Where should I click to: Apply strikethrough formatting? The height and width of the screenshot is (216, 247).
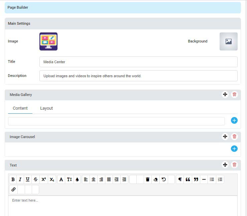[36, 179]
